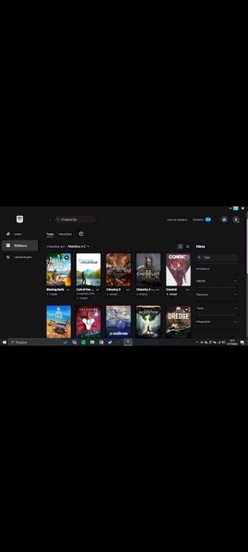Add a new collection with the plus icon

pyautogui.click(x=81, y=234)
